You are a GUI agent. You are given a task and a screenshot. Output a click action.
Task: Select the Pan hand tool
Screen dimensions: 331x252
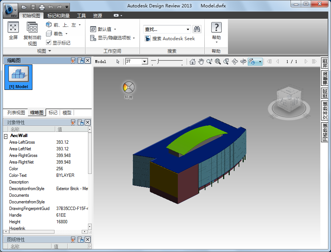[x=201, y=62]
